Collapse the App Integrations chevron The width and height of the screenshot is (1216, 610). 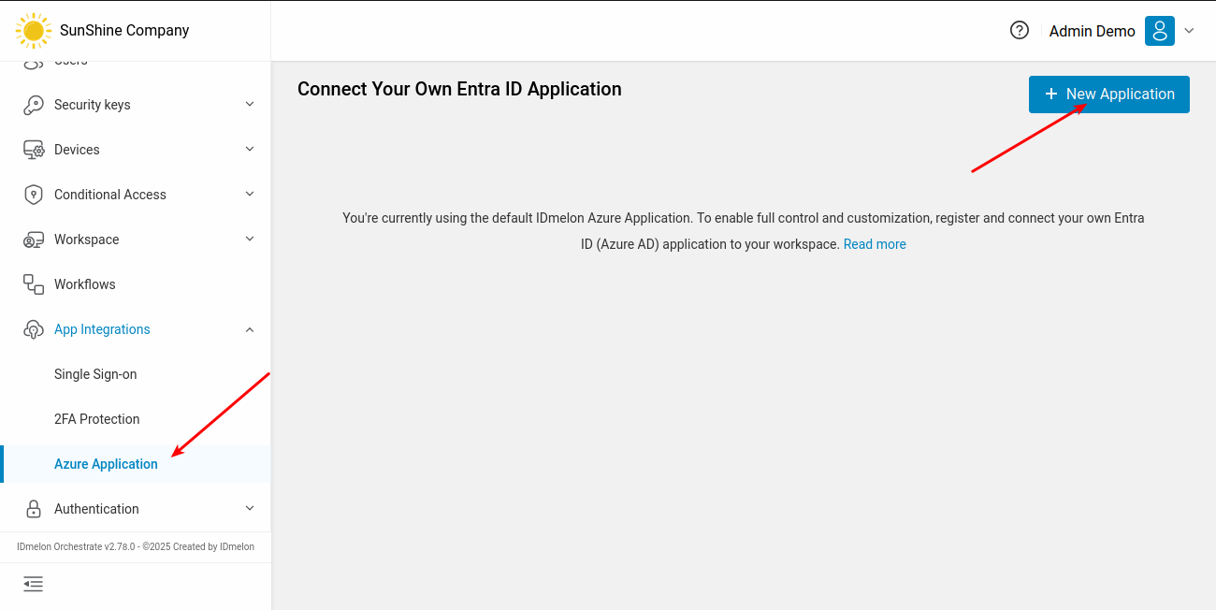[x=250, y=329]
